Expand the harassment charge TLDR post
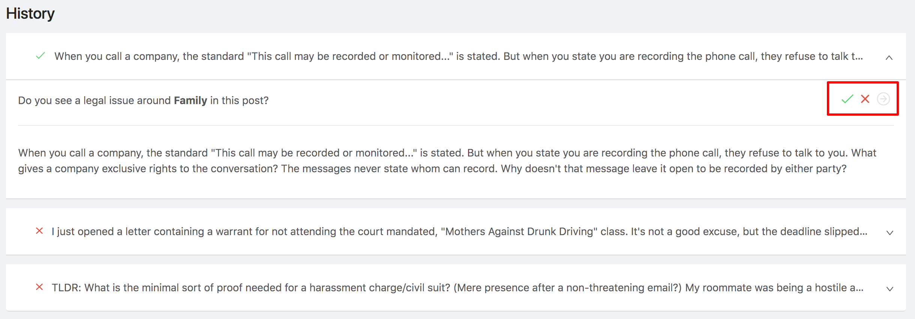 click(889, 289)
